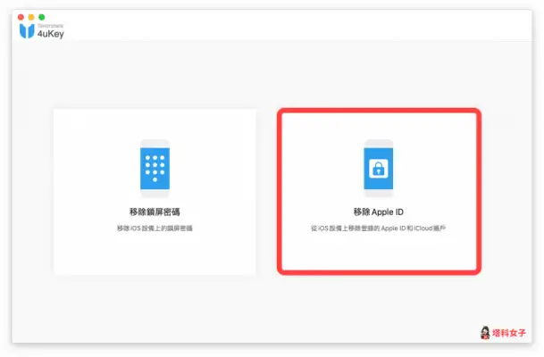Screen dimensions: 544x357
Task: Click the 4uKey logo icon
Action: pos(27,31)
